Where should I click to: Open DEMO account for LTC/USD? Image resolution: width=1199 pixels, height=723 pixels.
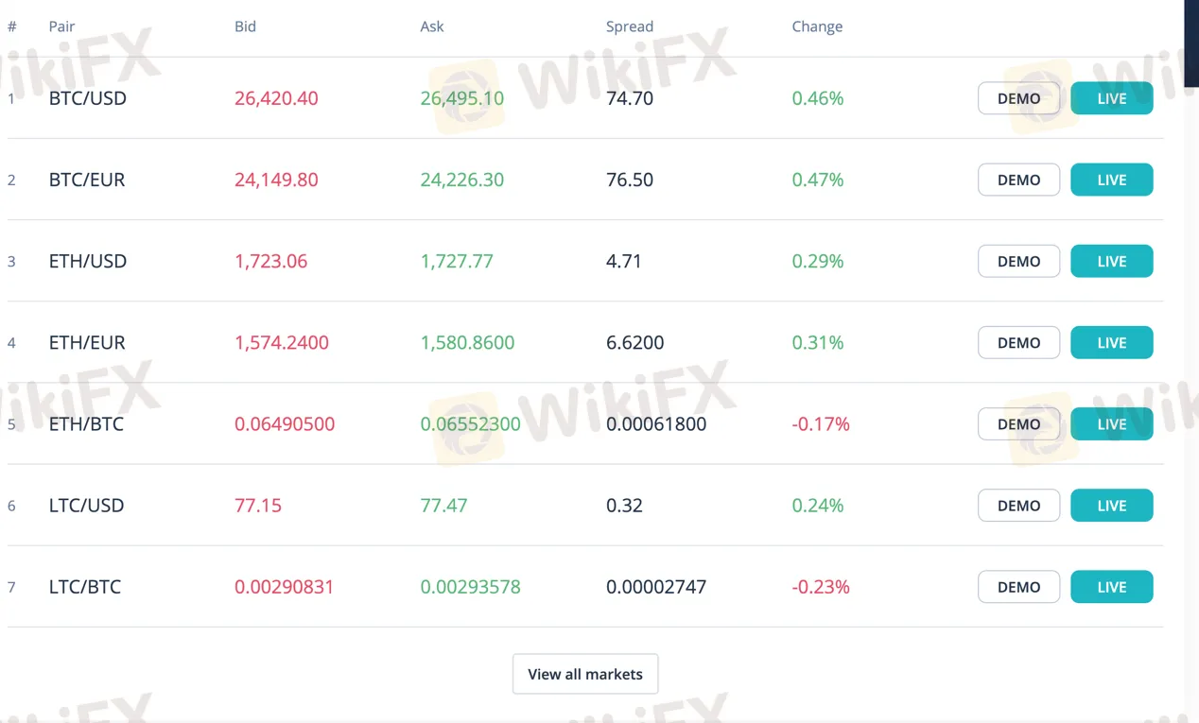[x=1018, y=505]
